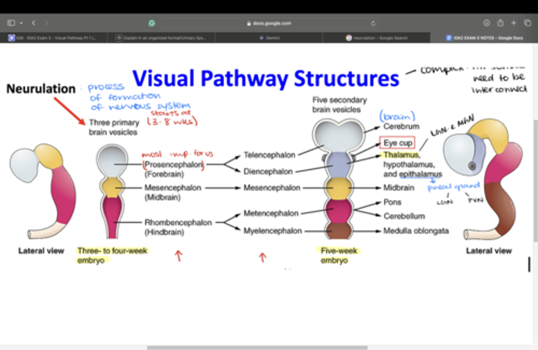The image size is (538, 350).
Task: Click the 'Five secondary brain vesicles' label
Action: click(x=339, y=105)
